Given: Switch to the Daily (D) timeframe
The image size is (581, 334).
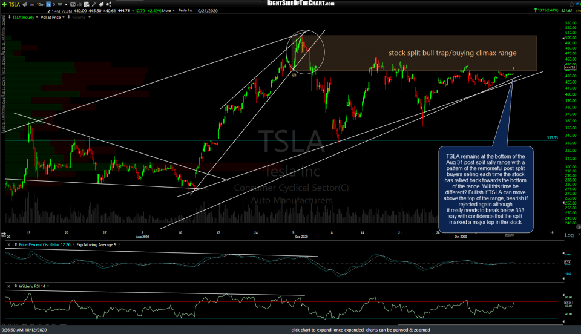Looking at the screenshot, I should (54, 5).
